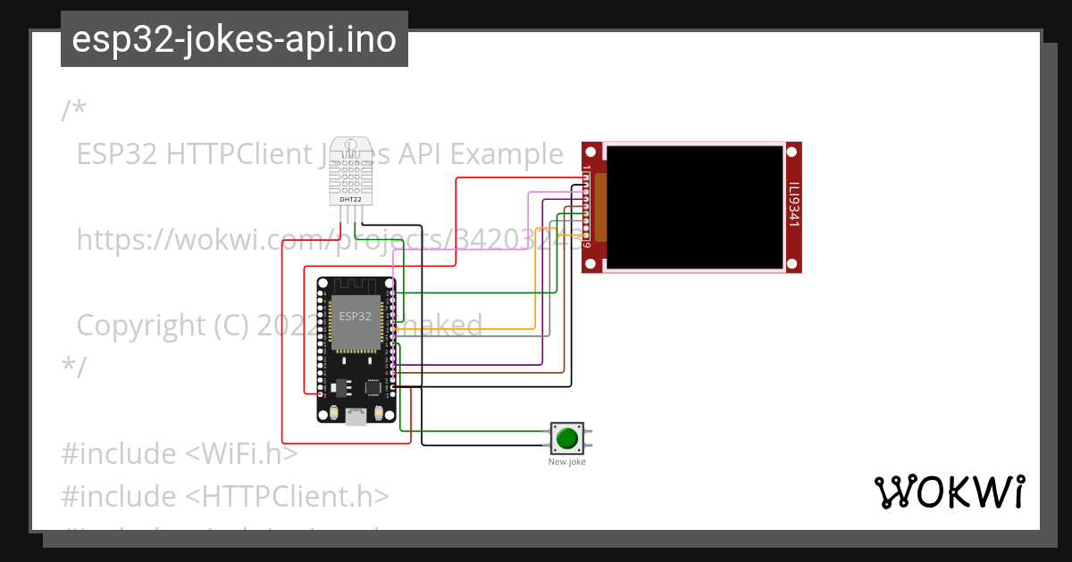Click the ILI9341 label on display board
The image size is (1072, 562).
[793, 207]
